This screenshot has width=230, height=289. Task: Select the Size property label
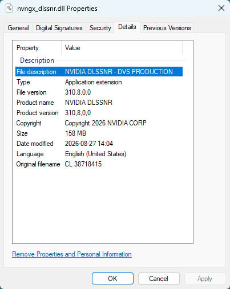click(22, 133)
